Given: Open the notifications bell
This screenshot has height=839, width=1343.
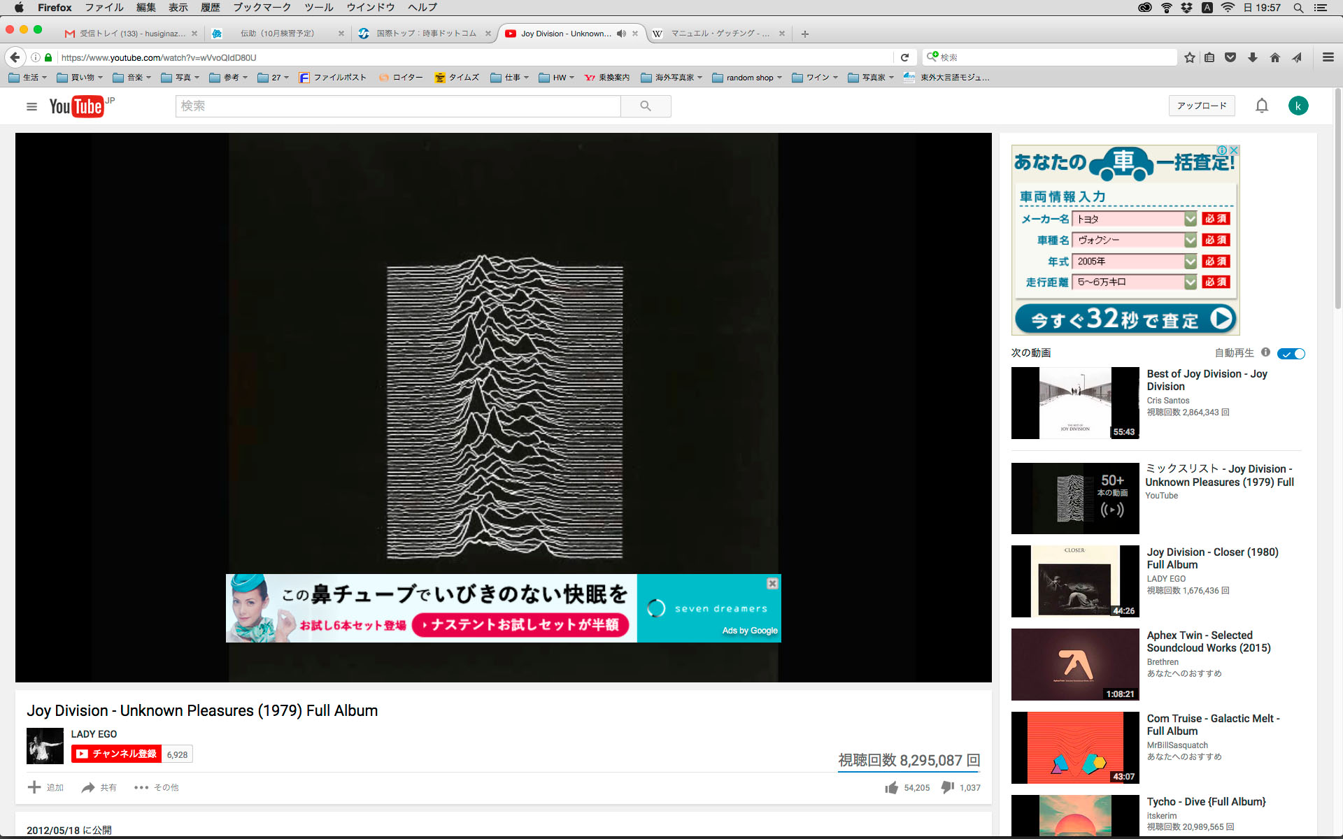Looking at the screenshot, I should [x=1261, y=106].
